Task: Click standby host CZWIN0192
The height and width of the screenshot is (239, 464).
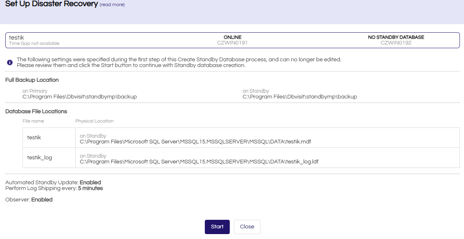Action: click(x=396, y=43)
